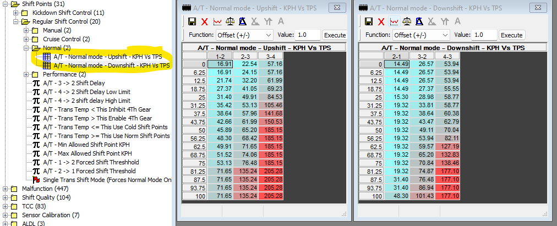Screen dimensions: 557x226
Task: Click the greyed X-axis icon in Upshift toolbar
Action: [x=255, y=22]
